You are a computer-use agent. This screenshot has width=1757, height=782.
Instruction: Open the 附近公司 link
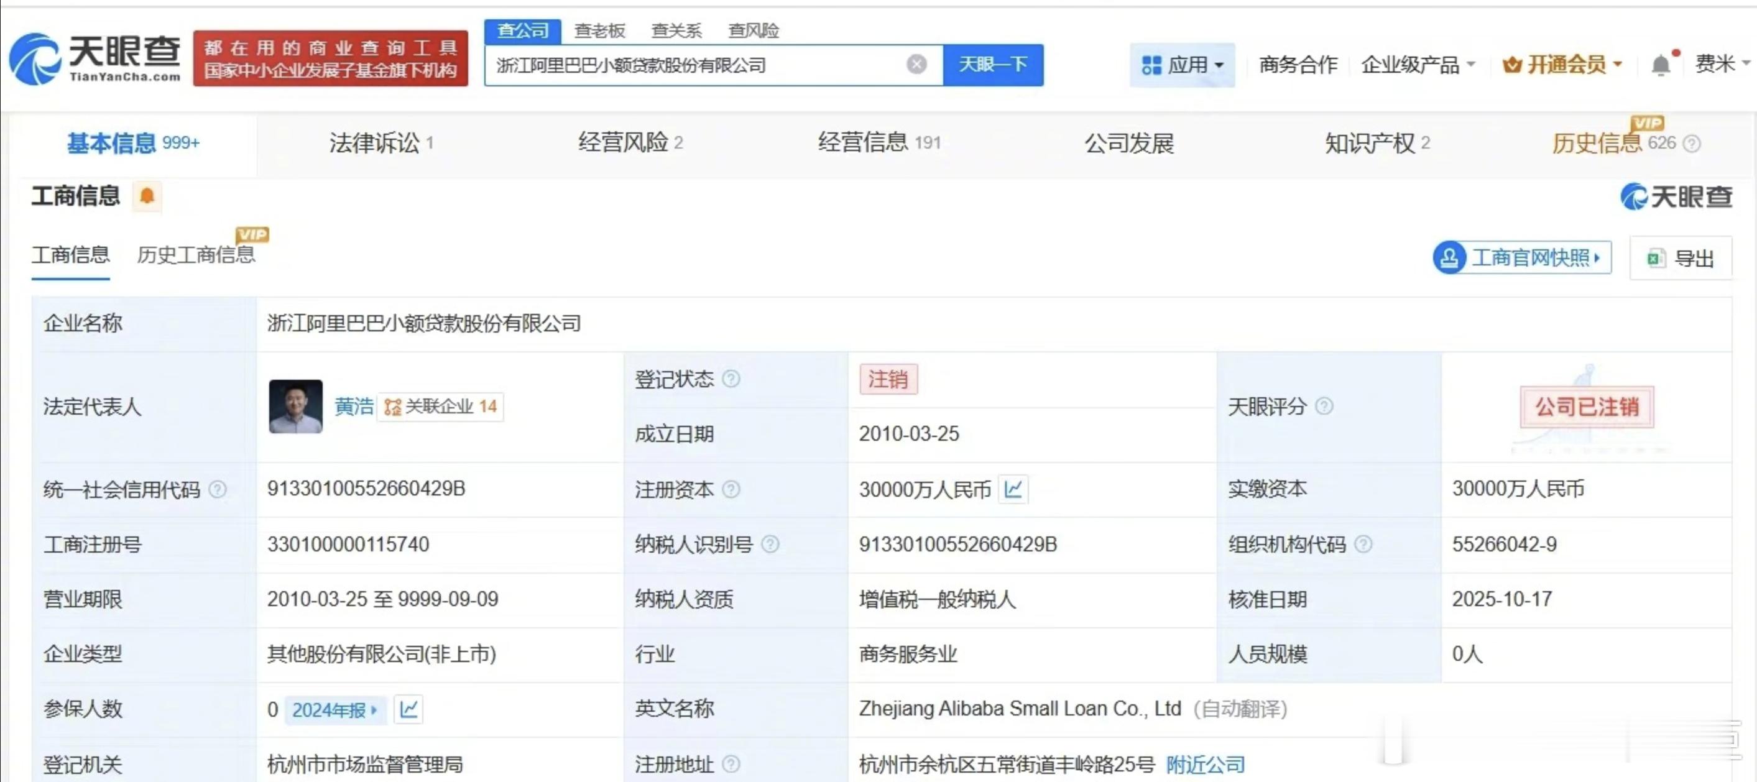1205,764
